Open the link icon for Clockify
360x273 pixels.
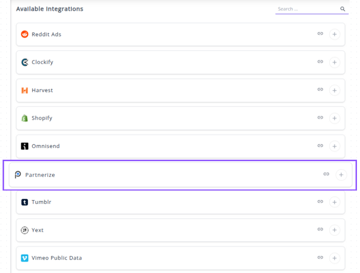point(320,62)
